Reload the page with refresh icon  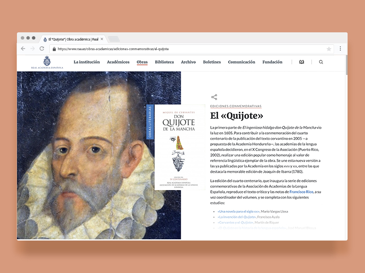pos(42,49)
